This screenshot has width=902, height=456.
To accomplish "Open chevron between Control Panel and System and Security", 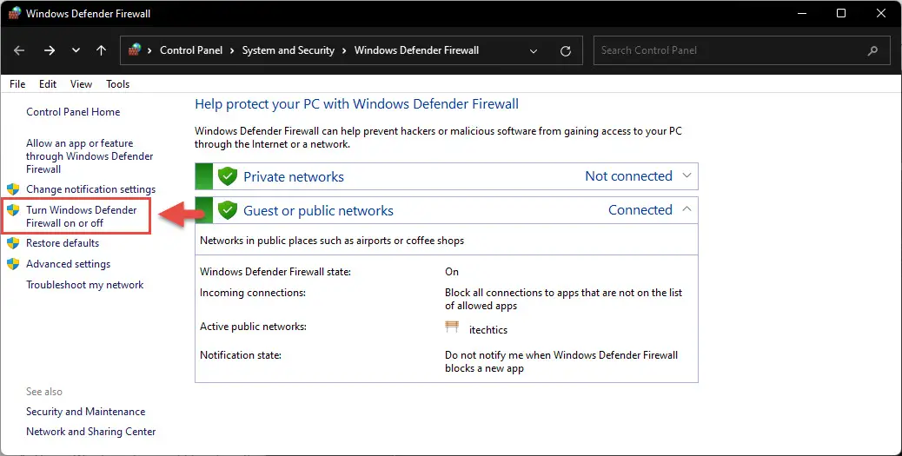I will [232, 50].
